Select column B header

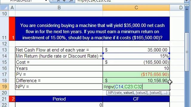[x=59, y=8]
